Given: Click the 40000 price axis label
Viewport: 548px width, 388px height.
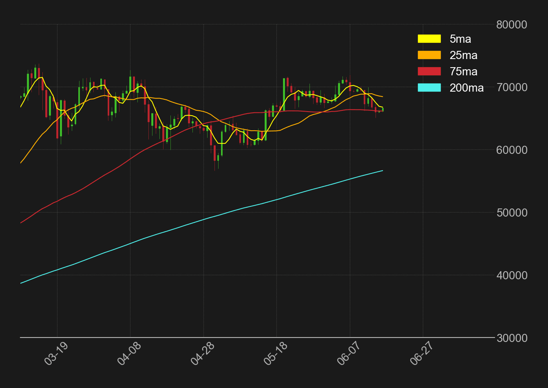Looking at the screenshot, I should tap(512, 276).
